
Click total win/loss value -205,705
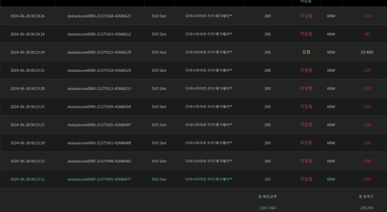[366, 208]
